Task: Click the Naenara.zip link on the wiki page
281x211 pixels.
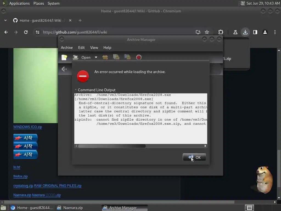Action: tap(22, 195)
